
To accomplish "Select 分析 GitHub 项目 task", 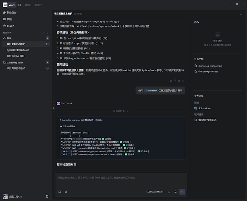I will point(15,56).
